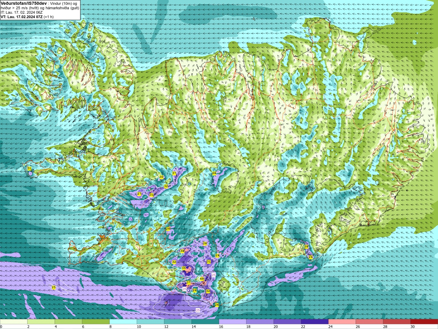Select the lavender 16–18 m/s legend swatch
438x329 pixels.
click(x=233, y=322)
